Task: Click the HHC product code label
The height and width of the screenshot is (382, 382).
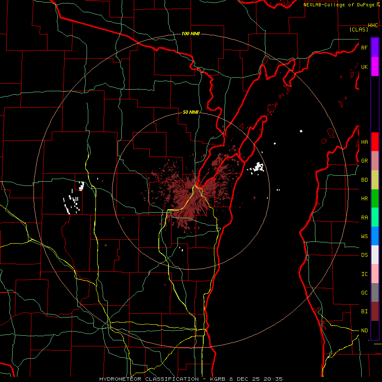Action: [x=373, y=25]
